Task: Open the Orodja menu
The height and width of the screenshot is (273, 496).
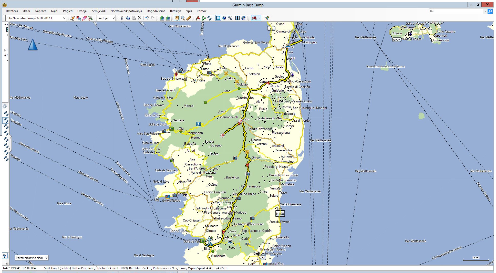Action: (x=82, y=11)
